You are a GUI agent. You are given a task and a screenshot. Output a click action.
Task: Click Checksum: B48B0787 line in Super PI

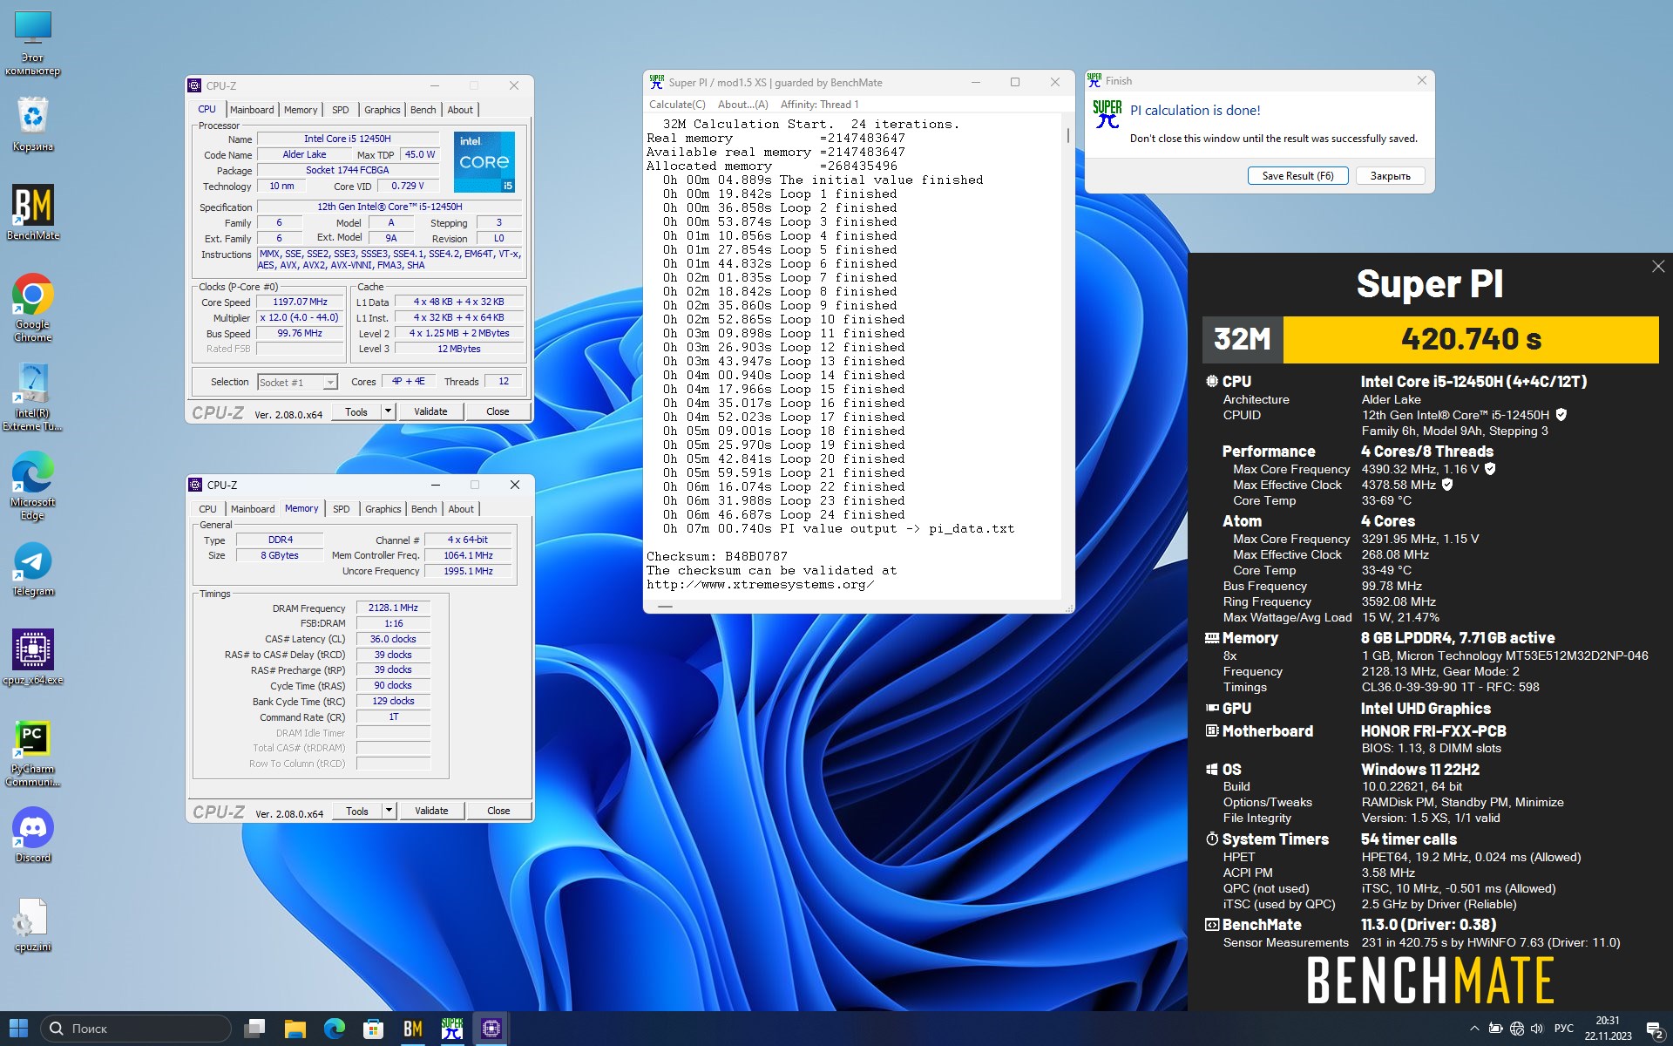pos(717,556)
